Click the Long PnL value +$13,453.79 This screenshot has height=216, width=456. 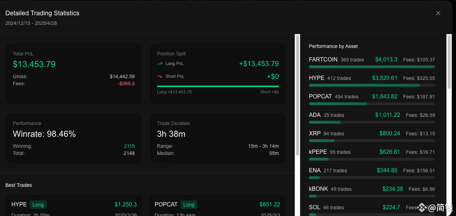(x=259, y=64)
